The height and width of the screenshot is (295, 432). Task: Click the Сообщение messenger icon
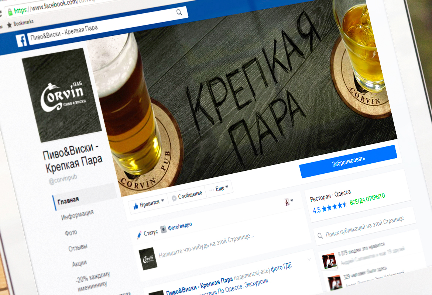click(x=174, y=198)
